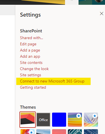This screenshot has width=105, height=134.
Task: Open the Shared with... link
Action: [32, 38]
